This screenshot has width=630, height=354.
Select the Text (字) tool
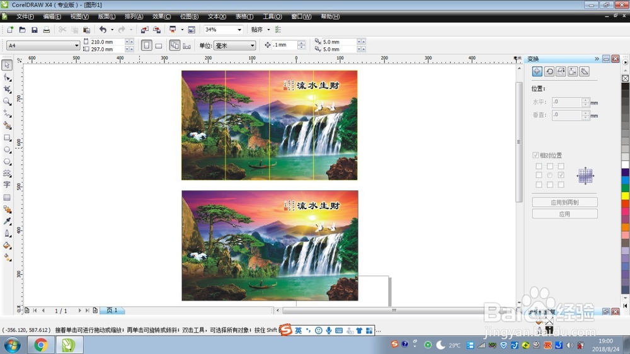[x=7, y=185]
